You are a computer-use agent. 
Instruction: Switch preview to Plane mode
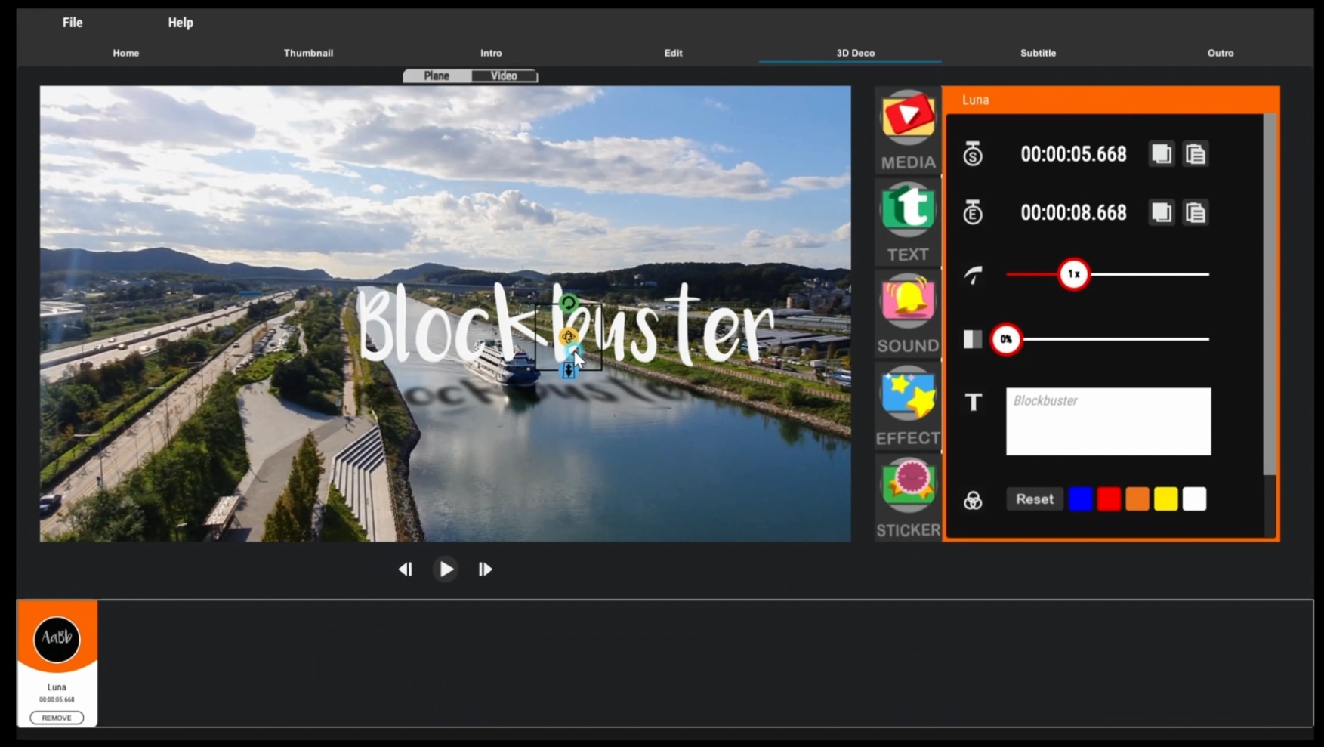click(437, 76)
